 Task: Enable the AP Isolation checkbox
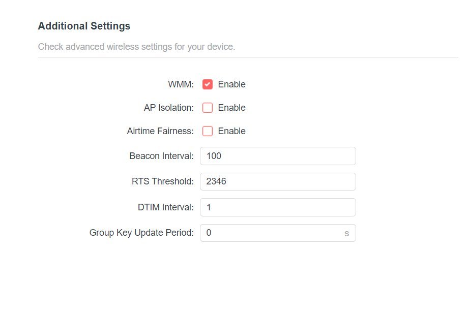208,108
